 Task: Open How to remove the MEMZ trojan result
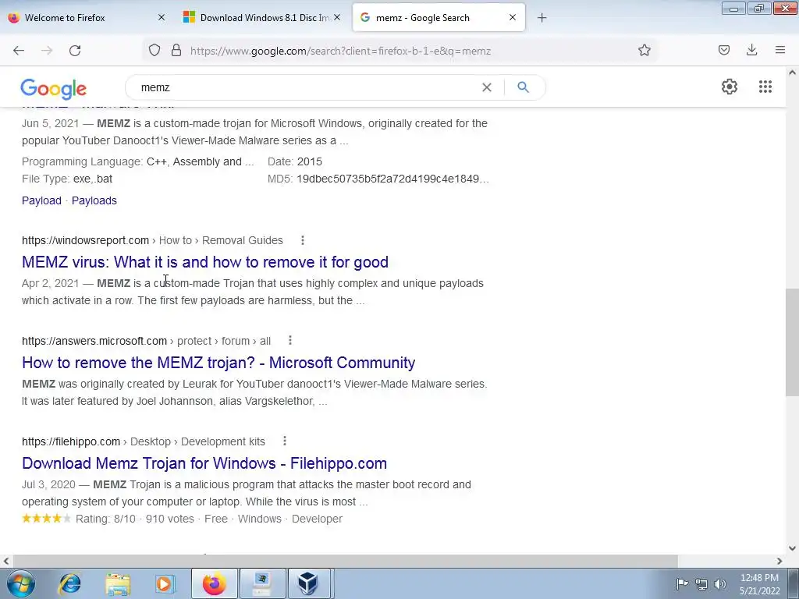(218, 363)
